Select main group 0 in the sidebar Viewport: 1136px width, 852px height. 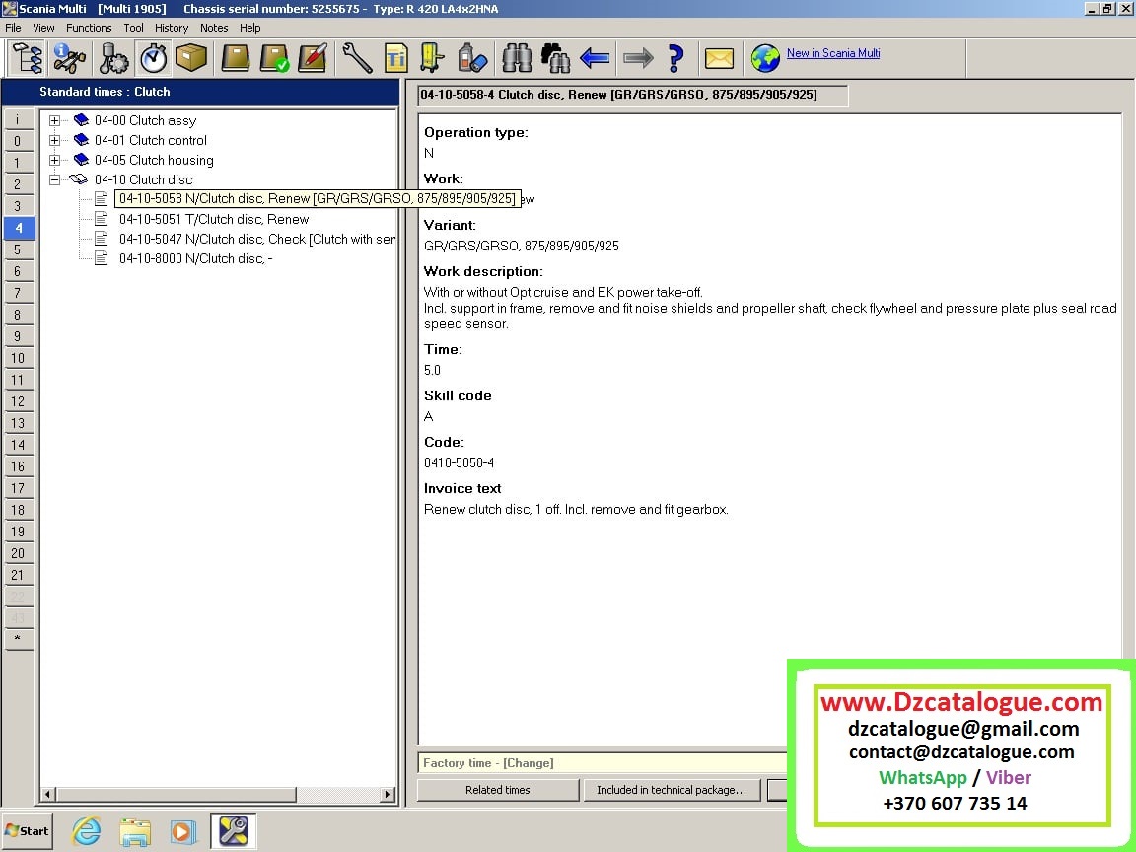(18, 141)
